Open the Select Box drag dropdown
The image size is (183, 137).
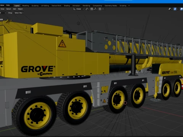pyautogui.click(x=19, y=13)
